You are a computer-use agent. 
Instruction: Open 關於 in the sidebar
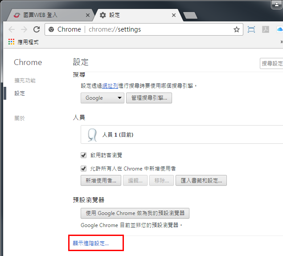[20, 118]
